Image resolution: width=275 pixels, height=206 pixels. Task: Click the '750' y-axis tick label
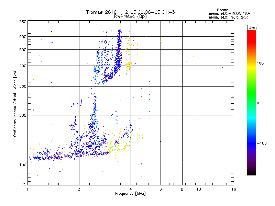pyautogui.click(x=23, y=22)
